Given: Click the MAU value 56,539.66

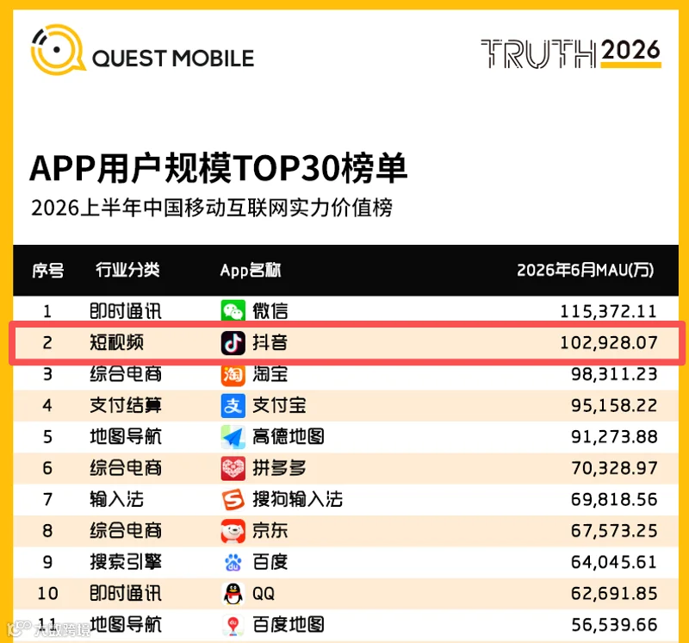Looking at the screenshot, I should (614, 625).
